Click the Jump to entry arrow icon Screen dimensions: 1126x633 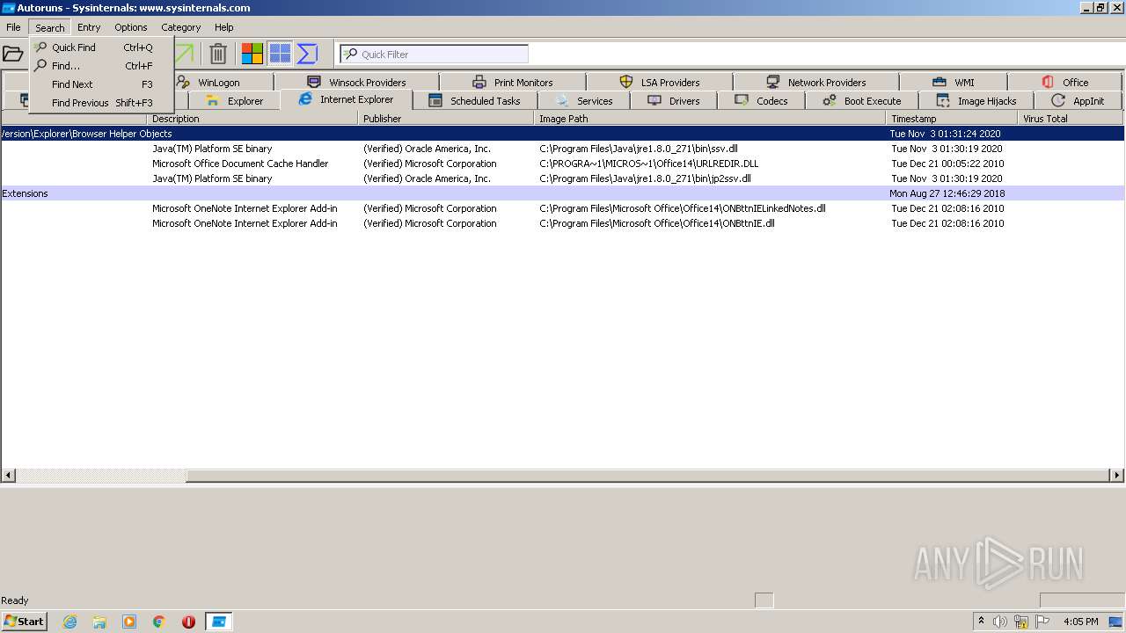[x=184, y=54]
